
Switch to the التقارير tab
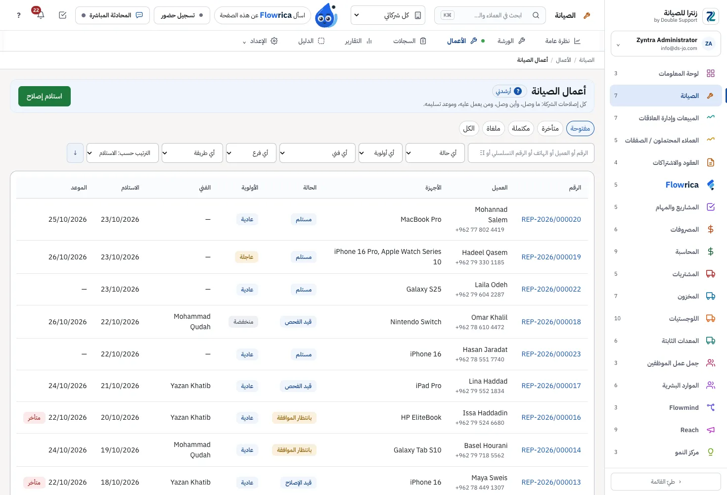359,41
